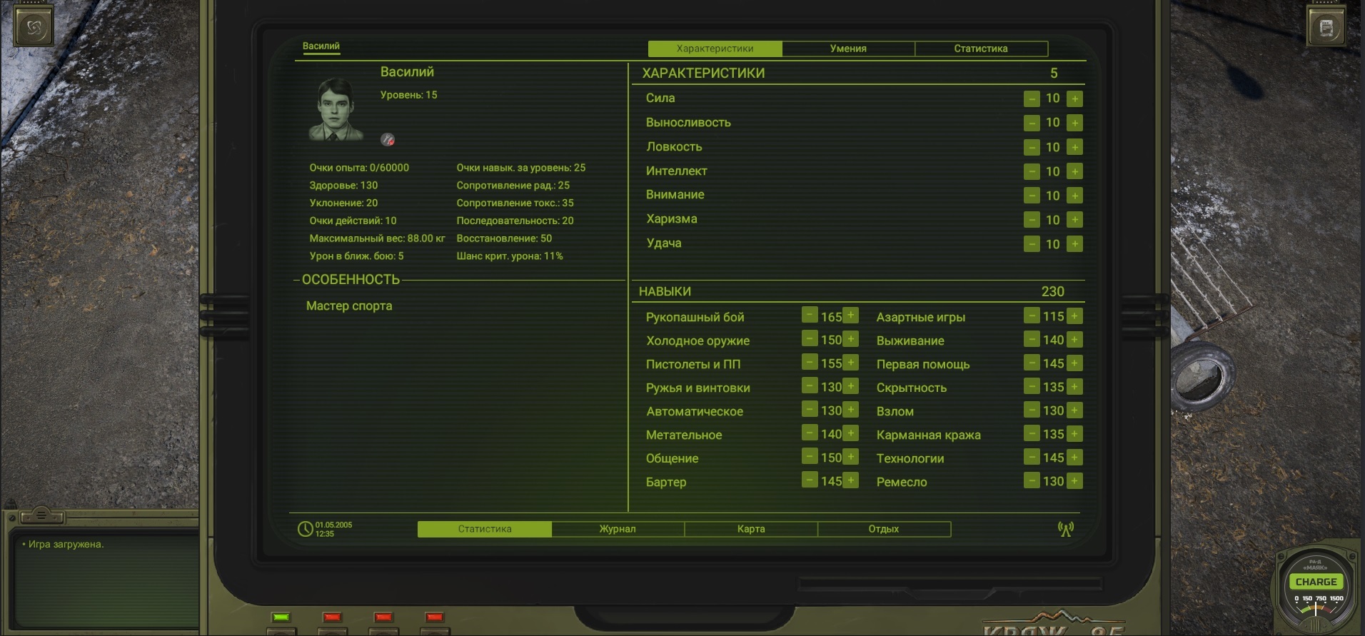
Task: Add points to Общение skill
Action: [850, 457]
